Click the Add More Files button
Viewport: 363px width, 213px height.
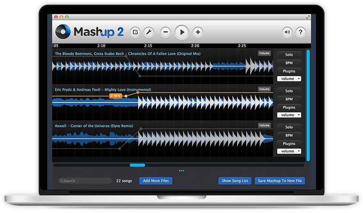point(156,181)
